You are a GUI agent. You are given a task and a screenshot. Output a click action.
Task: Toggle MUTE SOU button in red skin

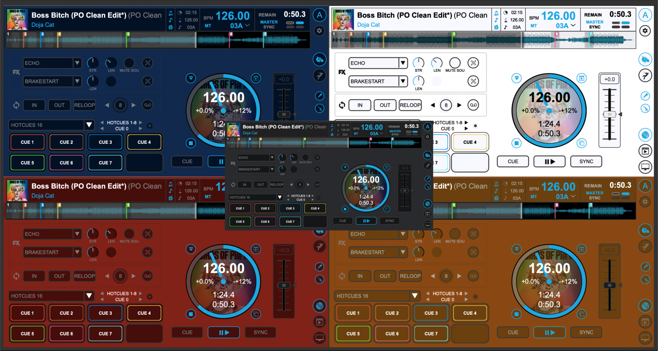tap(129, 234)
